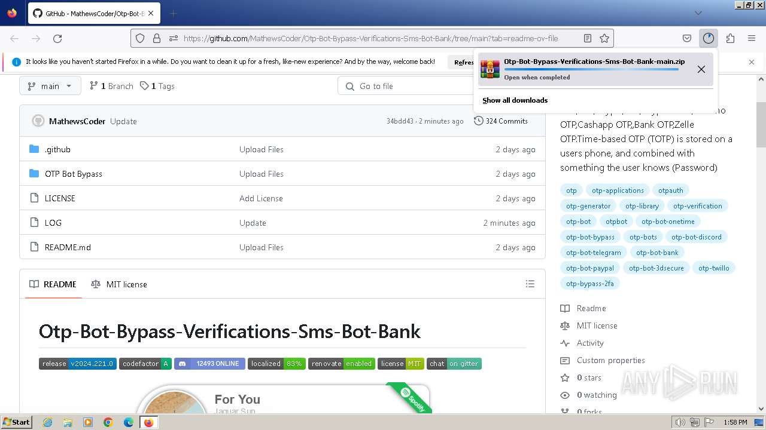The width and height of the screenshot is (766, 430).
Task: Click the padlock site info icon
Action: point(157,38)
